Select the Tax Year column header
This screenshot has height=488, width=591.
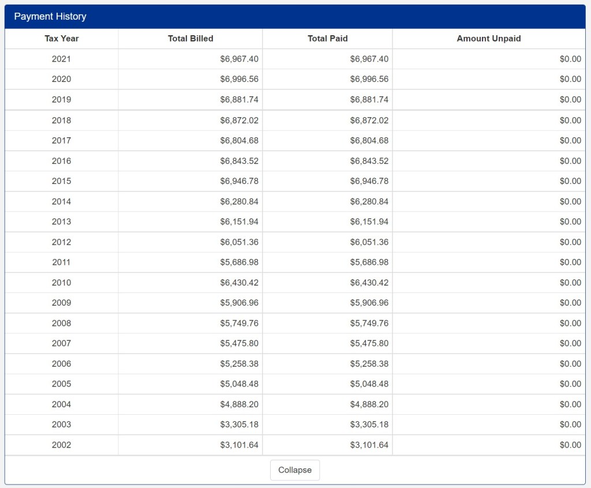(x=62, y=39)
